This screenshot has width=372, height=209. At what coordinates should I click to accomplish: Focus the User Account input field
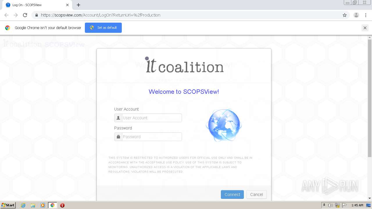(152, 118)
